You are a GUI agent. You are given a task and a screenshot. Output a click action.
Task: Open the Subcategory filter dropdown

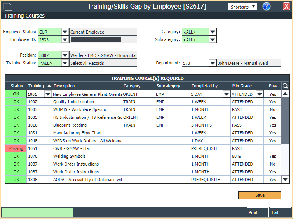coord(213,39)
